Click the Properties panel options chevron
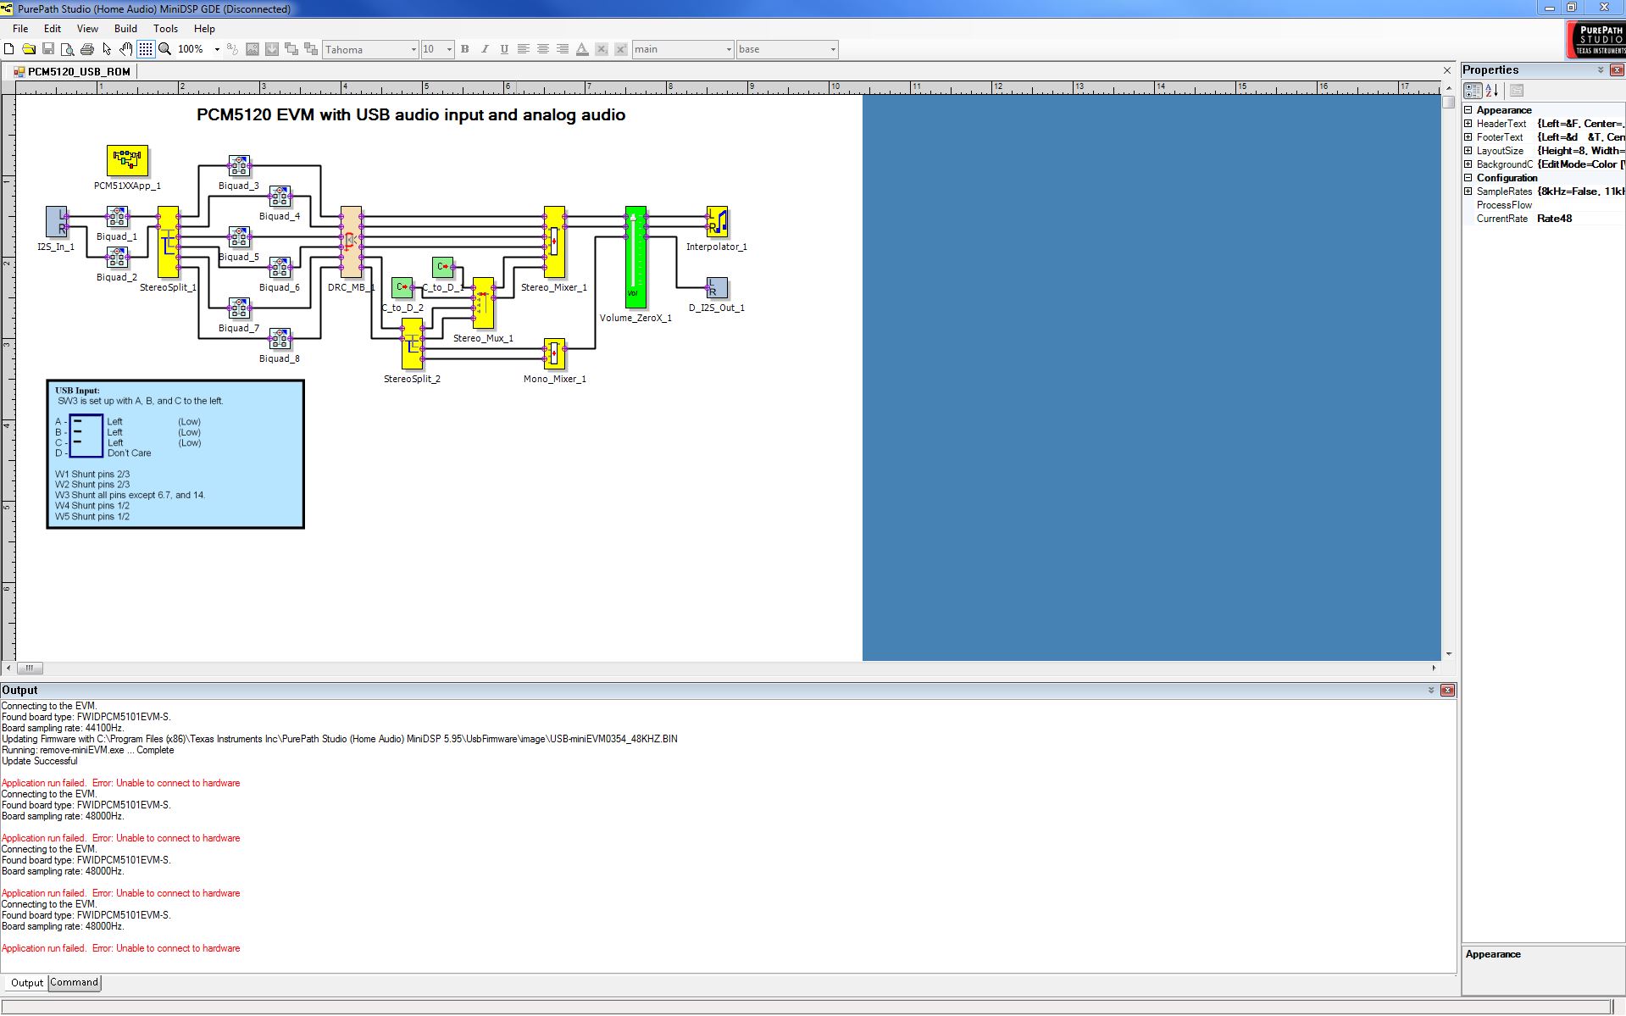The height and width of the screenshot is (1016, 1626). click(x=1601, y=70)
